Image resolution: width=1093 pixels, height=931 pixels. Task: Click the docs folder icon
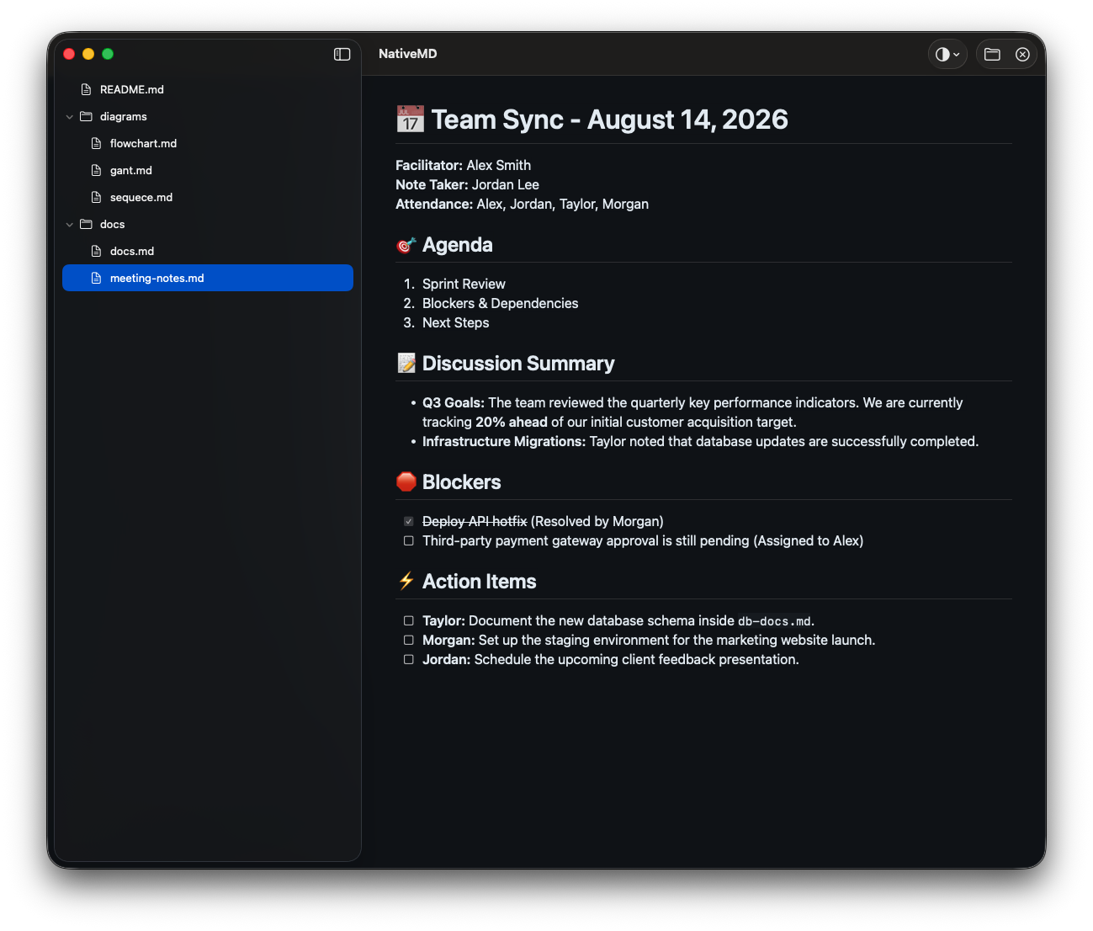point(86,224)
